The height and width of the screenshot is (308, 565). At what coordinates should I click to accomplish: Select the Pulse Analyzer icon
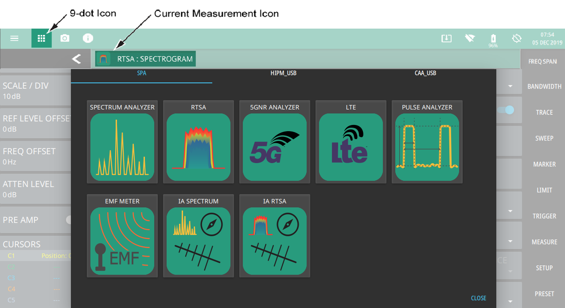427,147
